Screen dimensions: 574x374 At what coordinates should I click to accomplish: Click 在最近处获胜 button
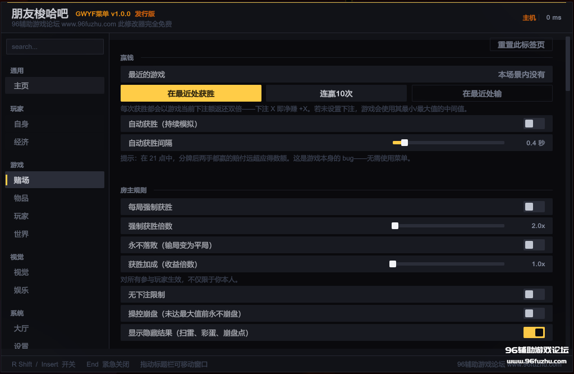point(191,93)
